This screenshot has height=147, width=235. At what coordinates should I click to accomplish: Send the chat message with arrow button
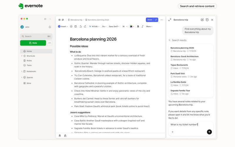tap(209, 132)
